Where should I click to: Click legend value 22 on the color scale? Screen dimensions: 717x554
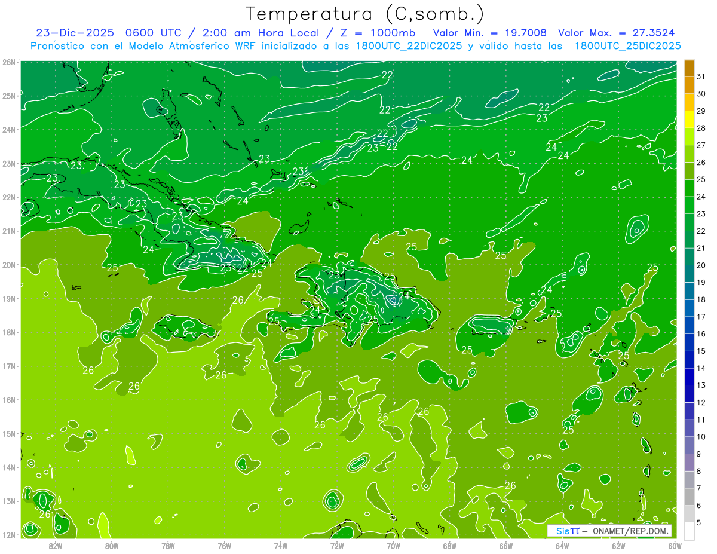[701, 231]
